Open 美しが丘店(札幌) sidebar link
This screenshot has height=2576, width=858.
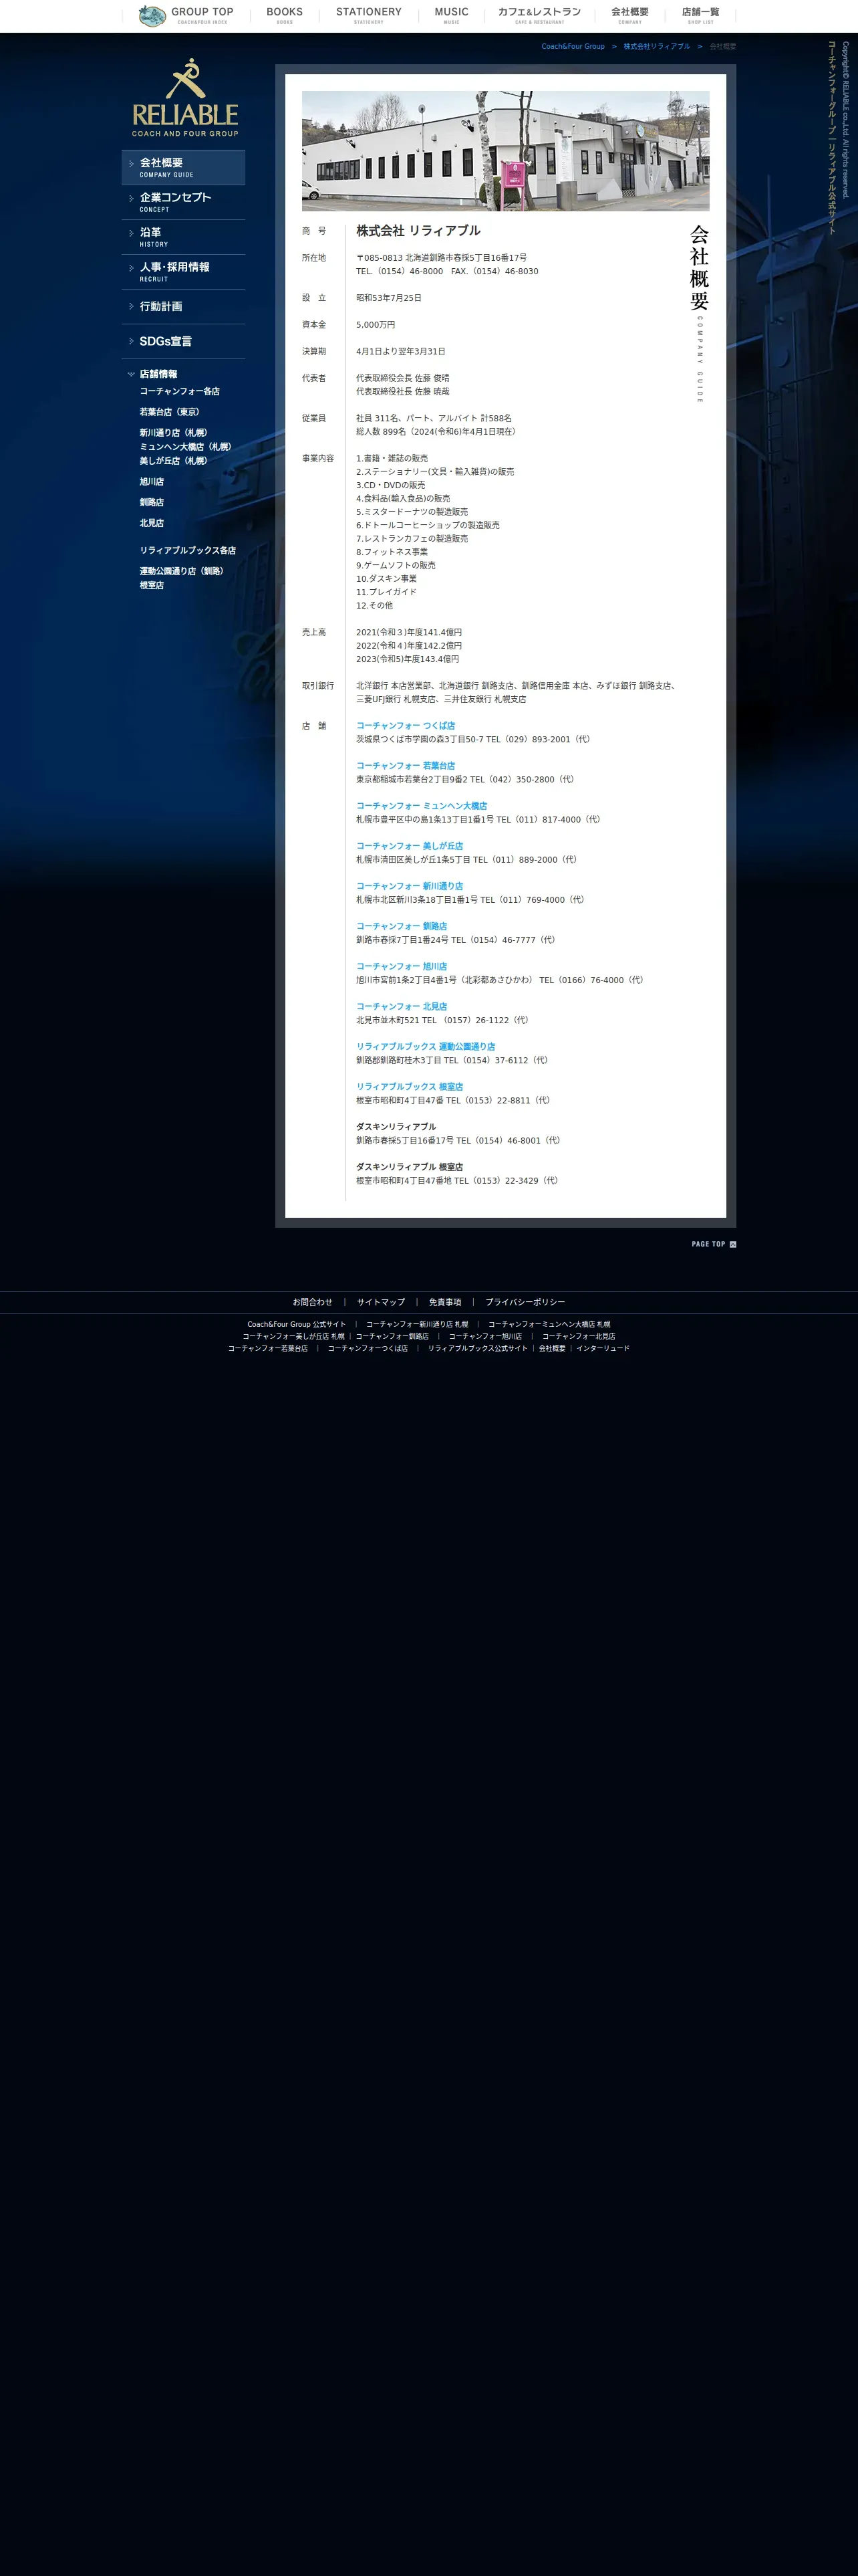(x=174, y=461)
